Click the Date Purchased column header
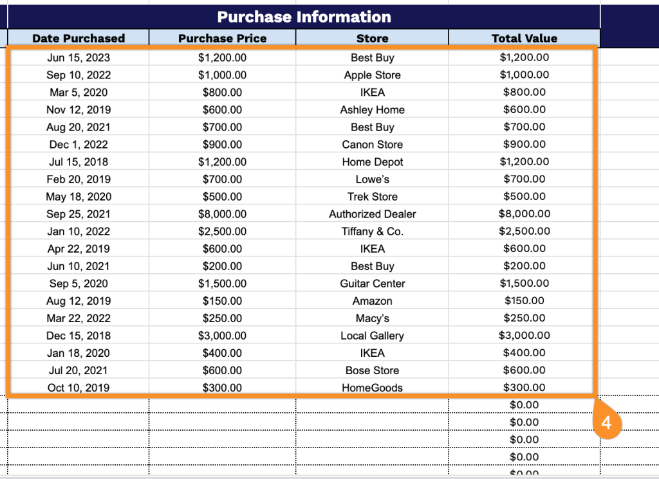659x479 pixels. point(79,39)
